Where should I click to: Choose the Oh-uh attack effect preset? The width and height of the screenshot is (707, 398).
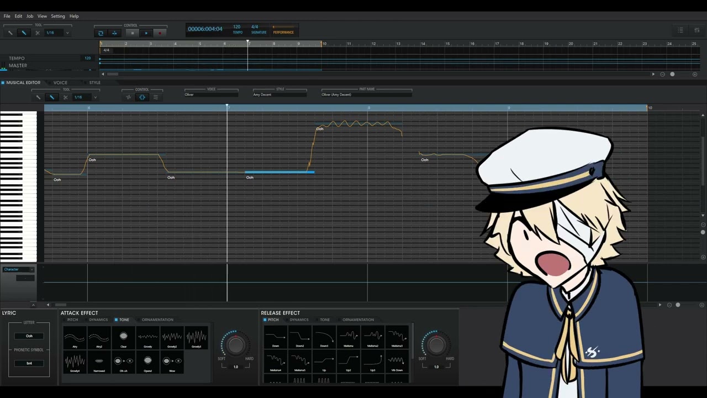pyautogui.click(x=123, y=362)
